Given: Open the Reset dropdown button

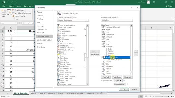Looking at the screenshot, I should click(x=118, y=81).
